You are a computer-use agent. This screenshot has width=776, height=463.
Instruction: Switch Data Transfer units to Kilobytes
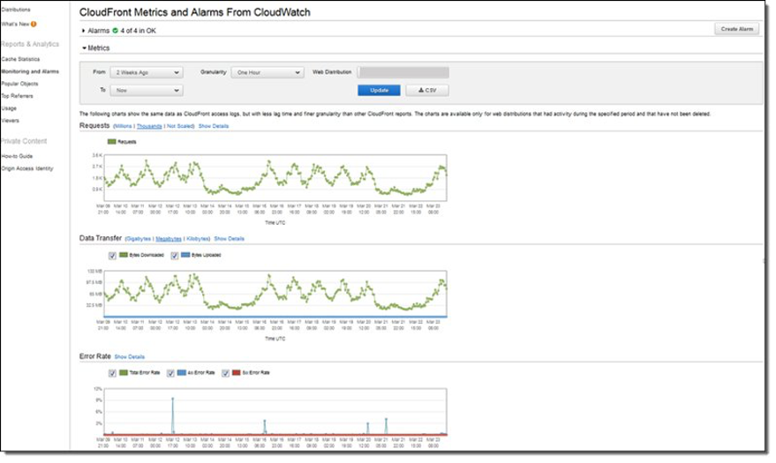pyautogui.click(x=198, y=239)
